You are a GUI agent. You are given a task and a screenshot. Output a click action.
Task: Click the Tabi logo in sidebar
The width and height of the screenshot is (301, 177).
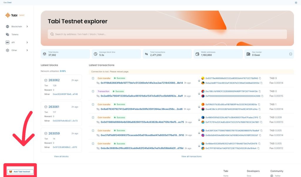(x=12, y=15)
